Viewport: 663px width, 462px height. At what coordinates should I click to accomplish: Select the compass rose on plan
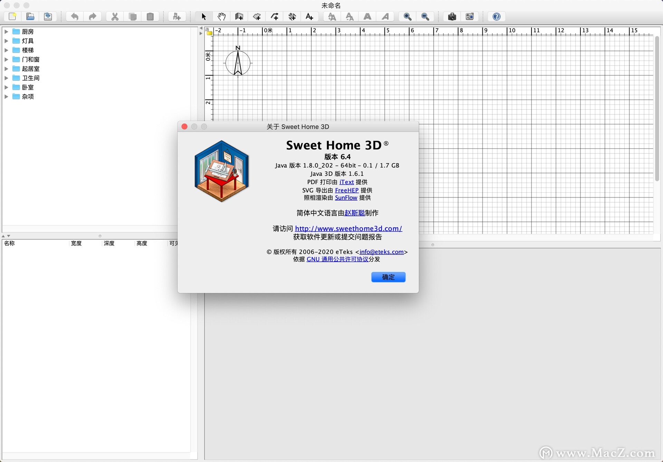(x=238, y=62)
